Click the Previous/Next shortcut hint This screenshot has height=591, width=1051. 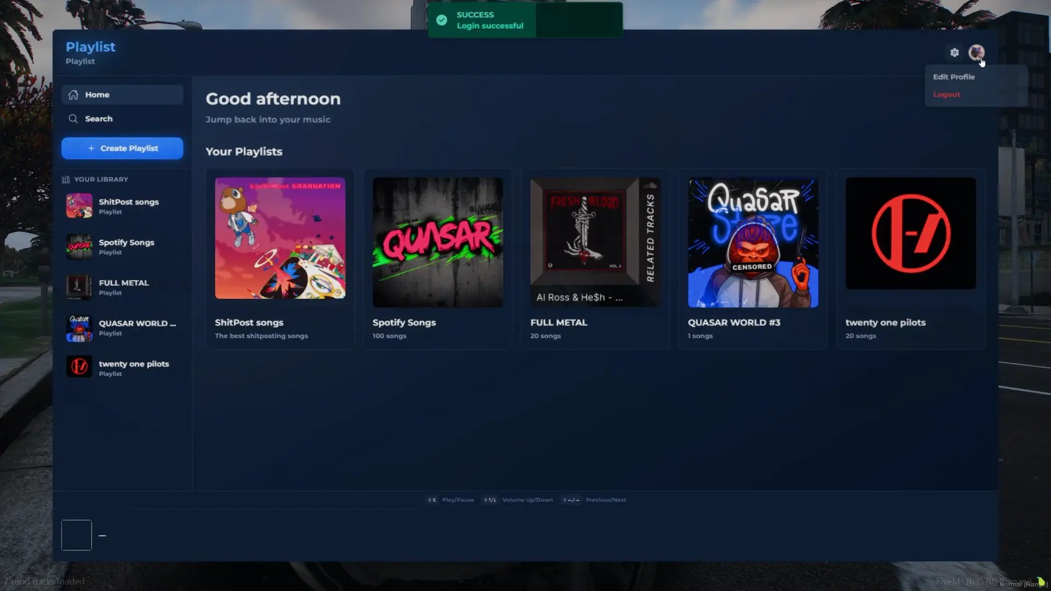coord(594,500)
